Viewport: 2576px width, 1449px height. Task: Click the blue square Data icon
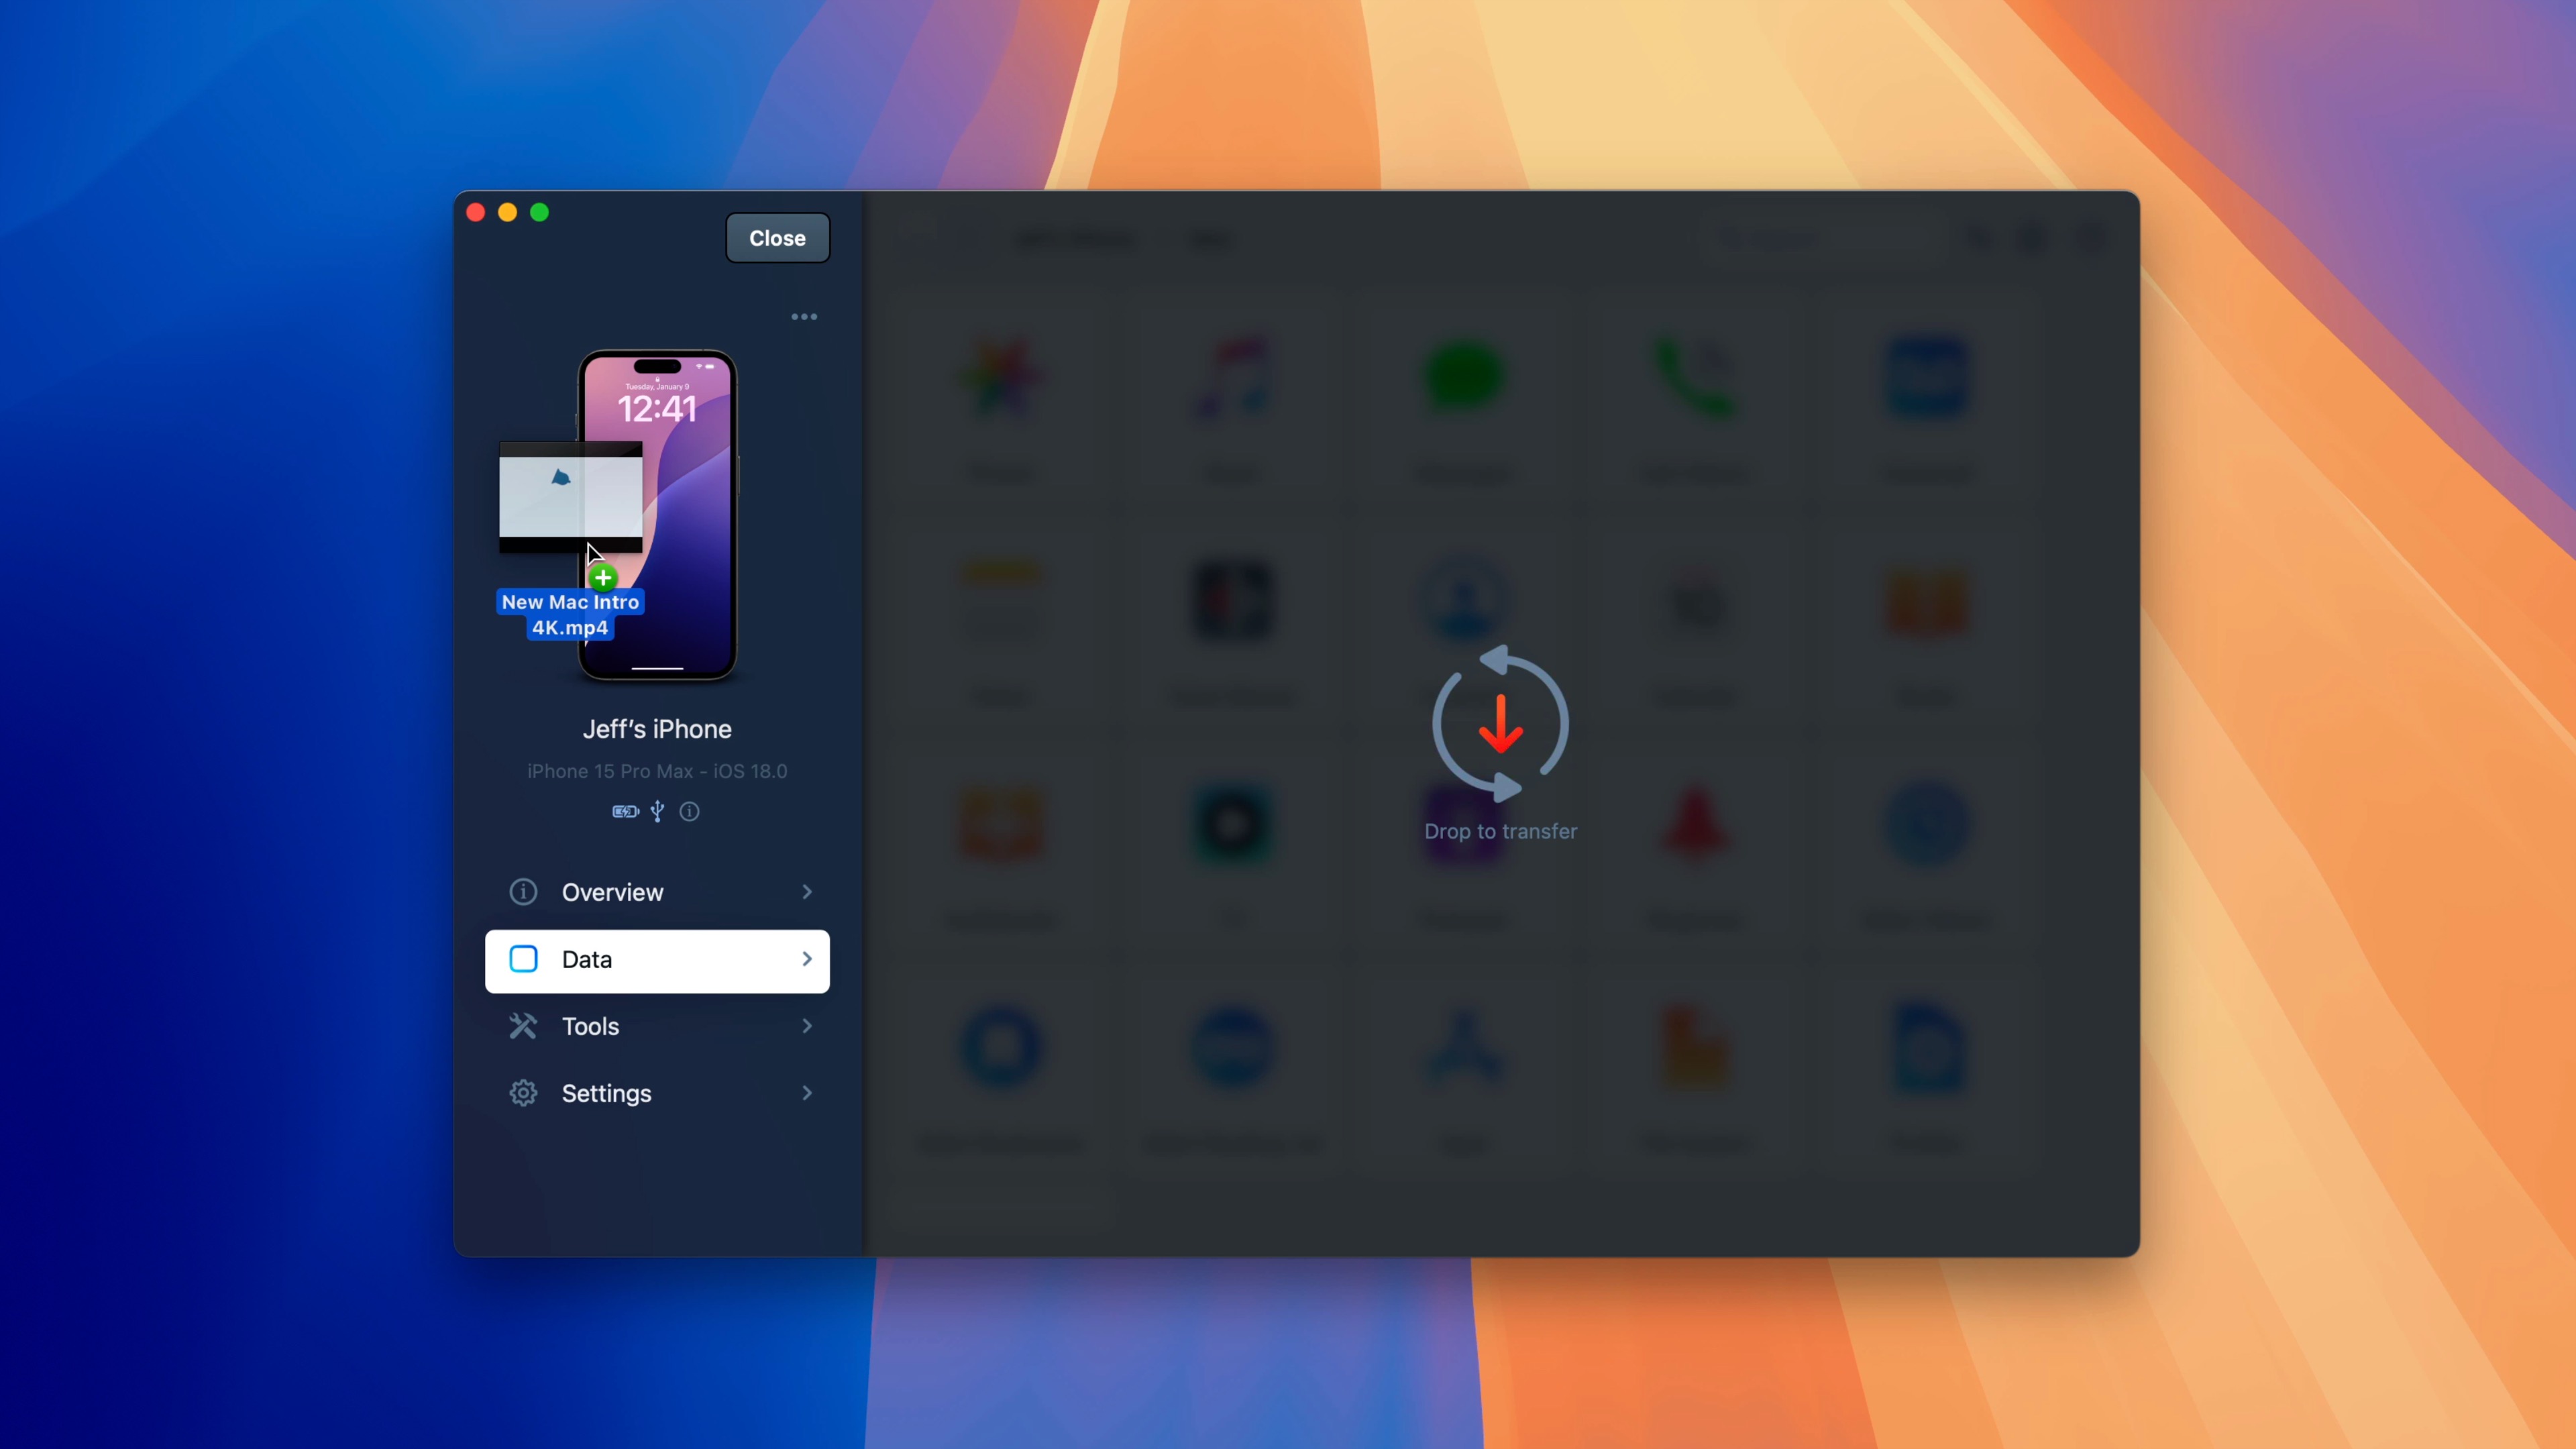(523, 959)
